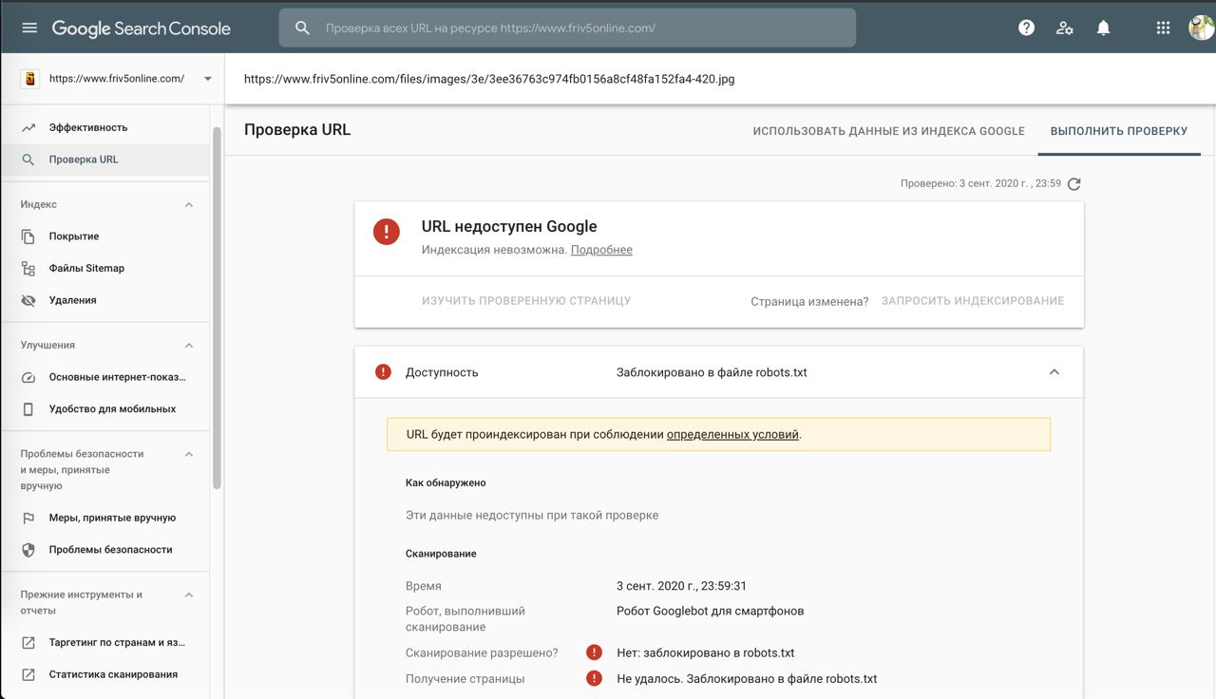Click Эти данные недоступны при такой проверке text
Image resolution: width=1216 pixels, height=699 pixels.
tap(532, 515)
